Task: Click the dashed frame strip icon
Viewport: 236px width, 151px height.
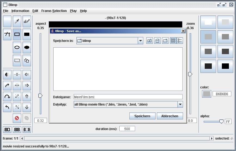Action: (27, 130)
